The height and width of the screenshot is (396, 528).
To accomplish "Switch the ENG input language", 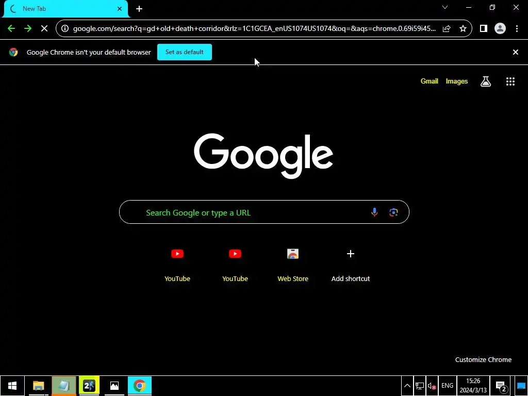I will (447, 386).
